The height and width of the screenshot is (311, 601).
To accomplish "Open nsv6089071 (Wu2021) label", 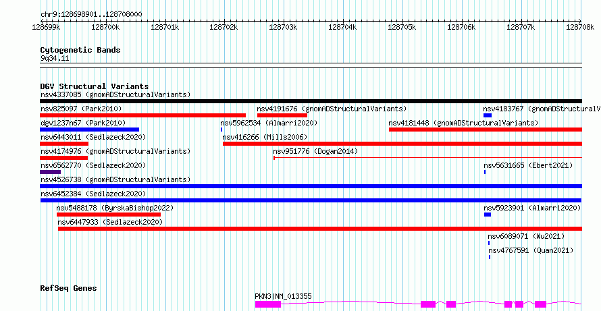I will (526, 236).
